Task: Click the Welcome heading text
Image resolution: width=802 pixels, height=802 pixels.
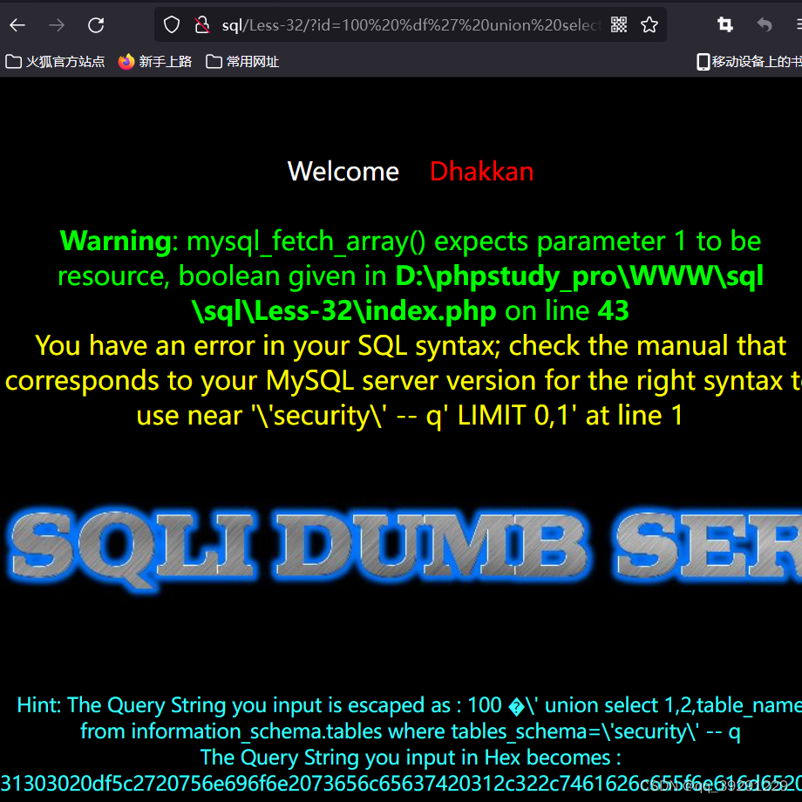Action: coord(343,172)
